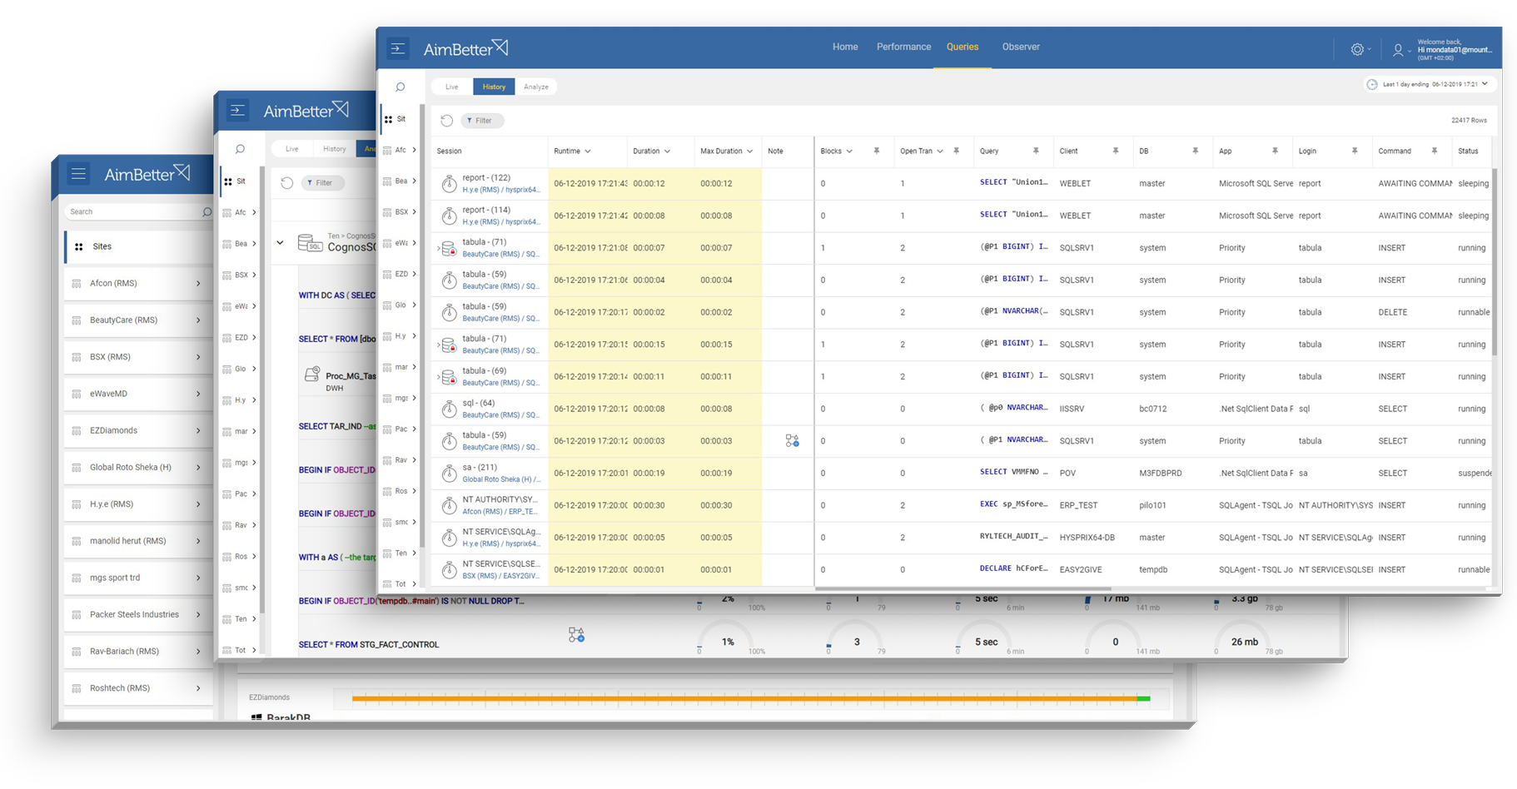This screenshot has width=1517, height=789.
Task: Sort by Runtime column chevron
Action: point(588,151)
